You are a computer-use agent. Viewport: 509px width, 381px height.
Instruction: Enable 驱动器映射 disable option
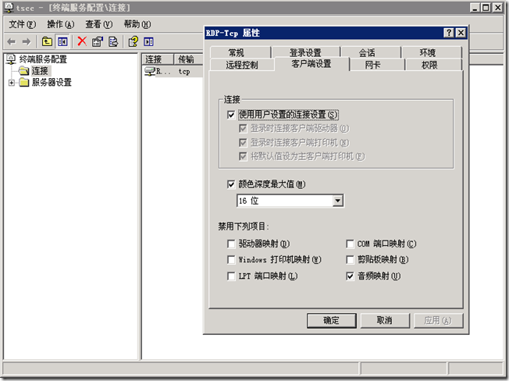pos(231,244)
